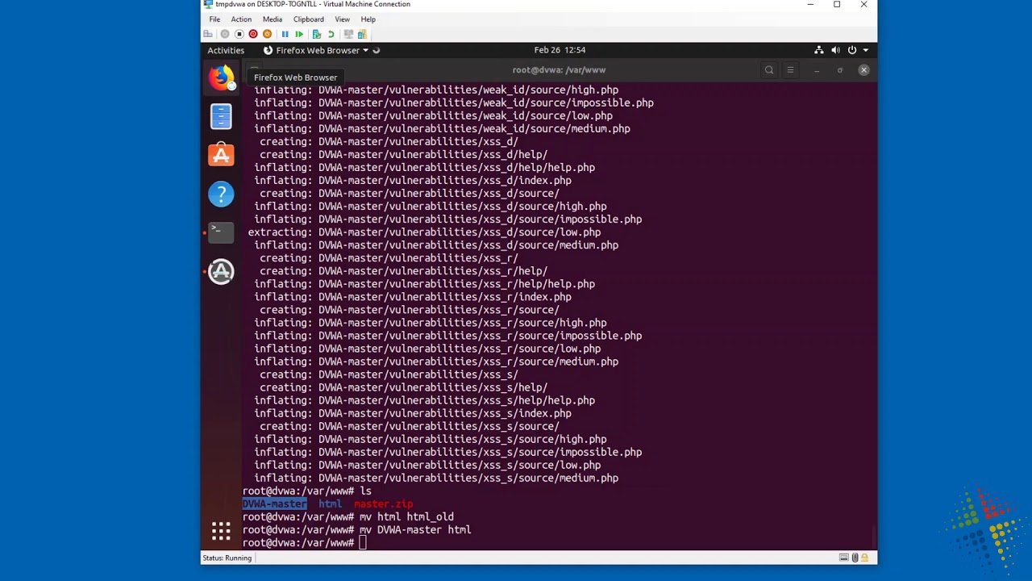Select the Terminal icon in dock

(x=221, y=232)
